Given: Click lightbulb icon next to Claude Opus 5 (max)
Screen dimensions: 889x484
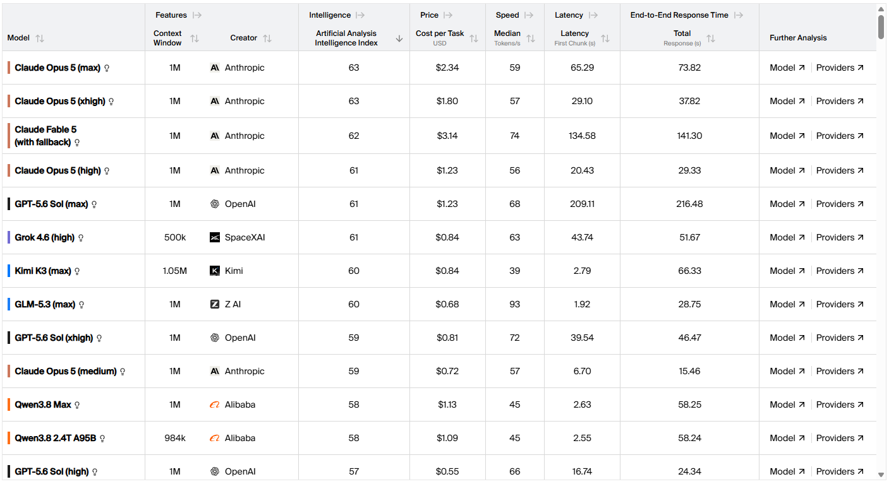Looking at the screenshot, I should click(107, 68).
